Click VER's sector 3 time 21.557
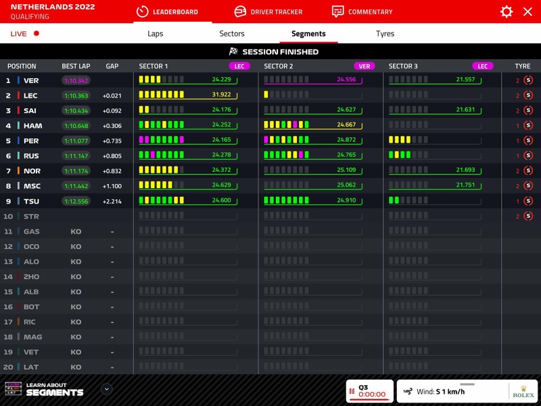This screenshot has width=541, height=406. point(465,79)
